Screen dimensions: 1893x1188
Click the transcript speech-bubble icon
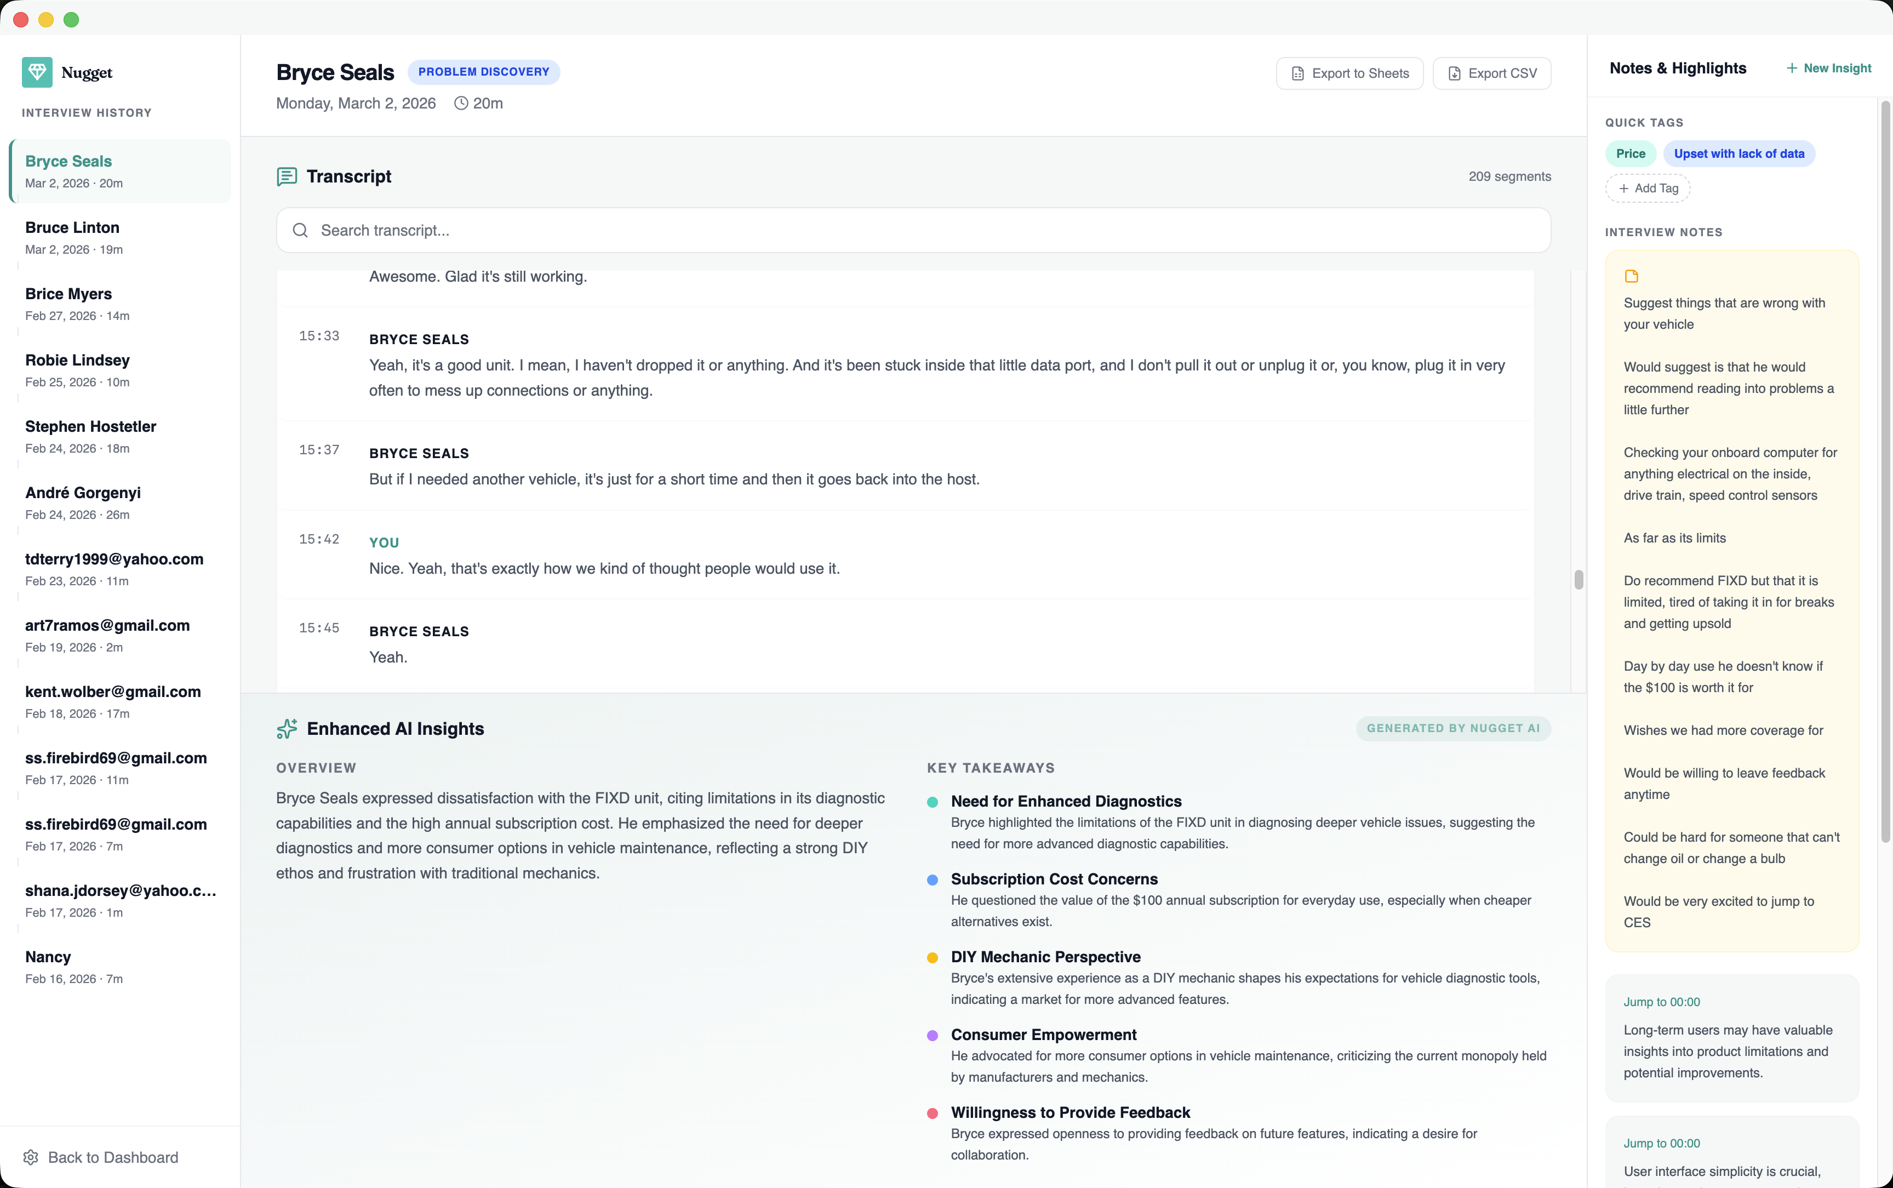tap(286, 177)
